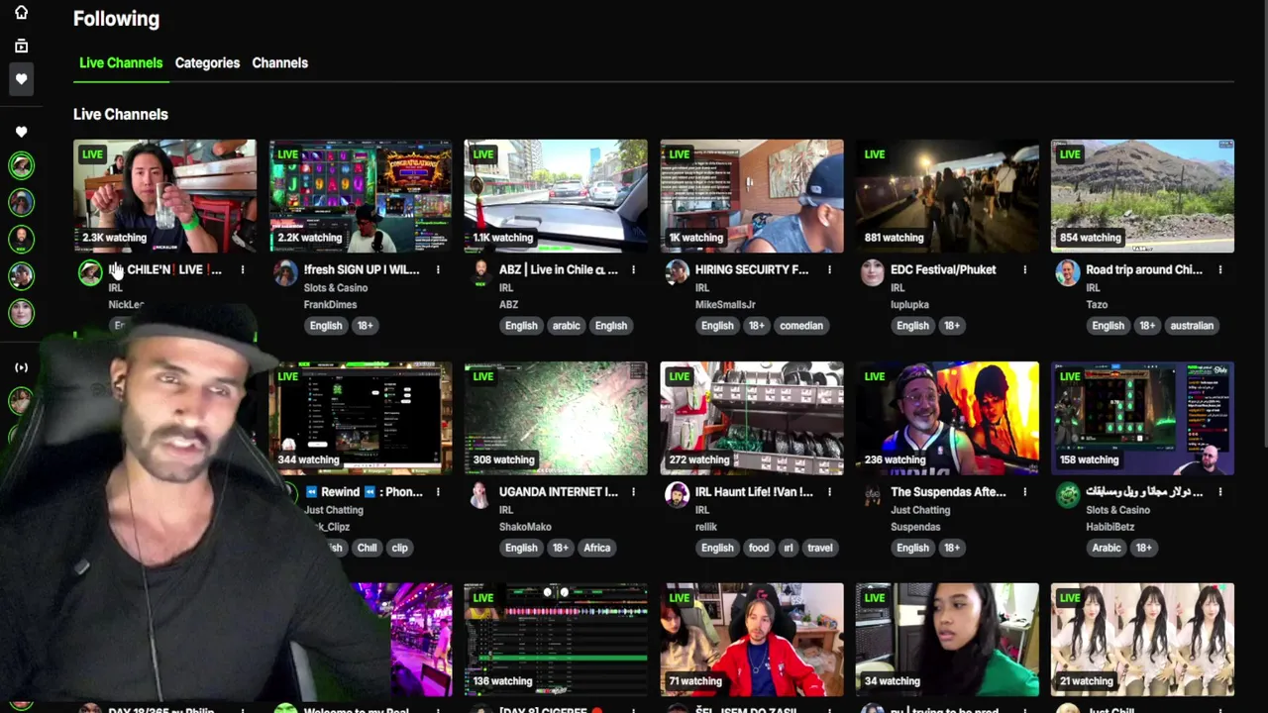The width and height of the screenshot is (1268, 713).
Task: Select the Arabic tag on HabibiBetz stream
Action: pos(1107,548)
